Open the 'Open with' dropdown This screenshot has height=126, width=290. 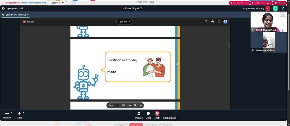pyautogui.click(x=124, y=22)
